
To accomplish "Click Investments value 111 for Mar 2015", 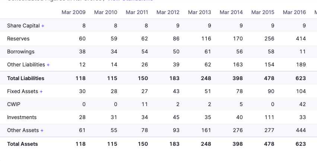I will click(269, 117).
